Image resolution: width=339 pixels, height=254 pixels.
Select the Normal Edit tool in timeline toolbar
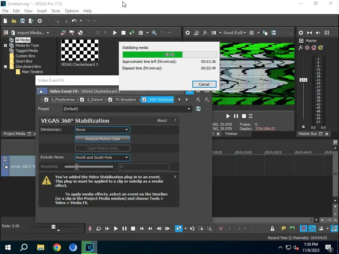coord(179,229)
